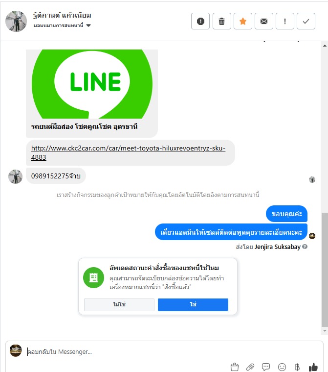
Task: Delete conversation using the trash icon
Action: point(221,21)
